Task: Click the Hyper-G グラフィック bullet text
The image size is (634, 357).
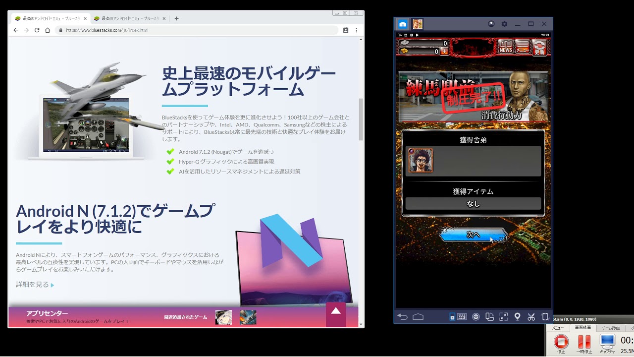Action: 226,162
